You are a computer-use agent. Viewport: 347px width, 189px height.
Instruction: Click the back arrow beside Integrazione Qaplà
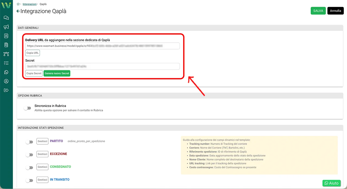18,11
